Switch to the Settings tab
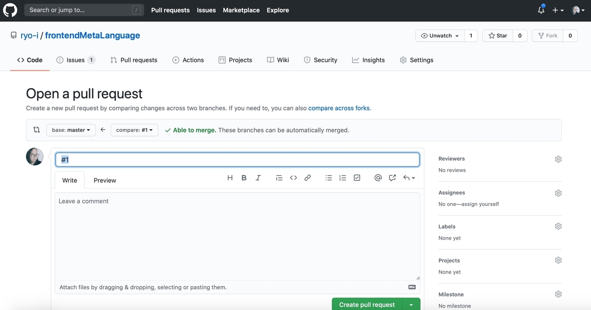Image resolution: width=591 pixels, height=310 pixels. (x=417, y=60)
